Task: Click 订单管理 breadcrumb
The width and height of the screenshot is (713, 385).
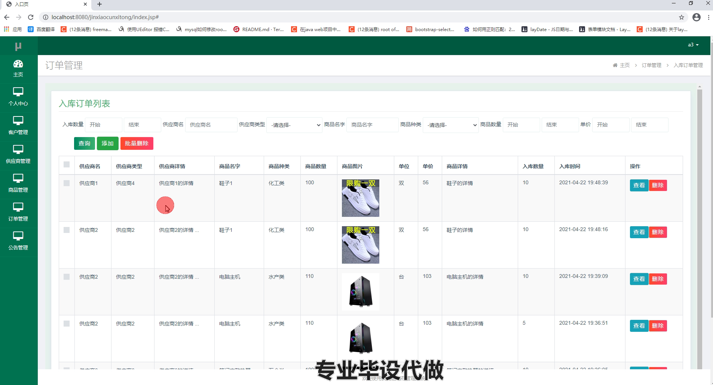Action: (x=652, y=65)
